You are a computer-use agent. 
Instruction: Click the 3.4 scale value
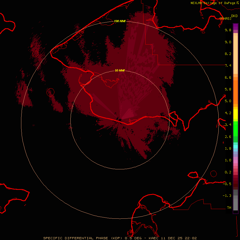pos(228,125)
